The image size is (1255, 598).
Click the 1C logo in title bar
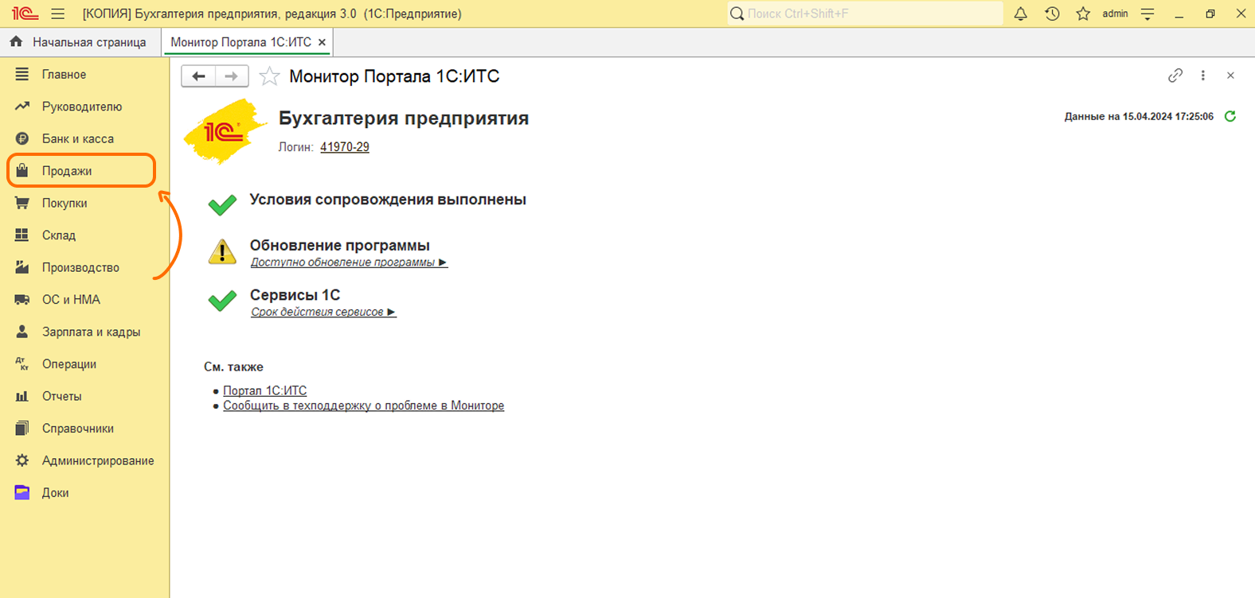tap(25, 14)
